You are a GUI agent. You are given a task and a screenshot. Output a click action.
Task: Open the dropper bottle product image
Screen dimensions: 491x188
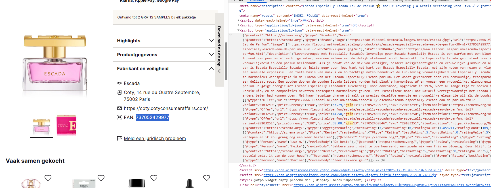190,183
